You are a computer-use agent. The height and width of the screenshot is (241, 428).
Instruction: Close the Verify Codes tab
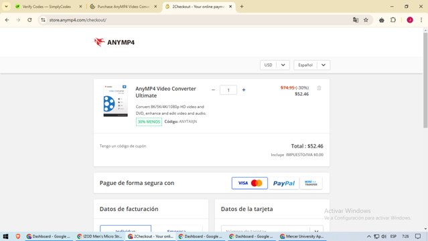point(80,7)
